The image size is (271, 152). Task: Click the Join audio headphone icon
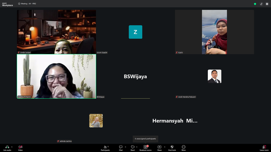[x=7, y=147]
